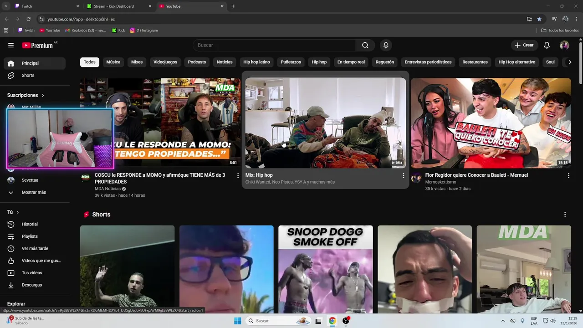Open Shorts section options menu
The image size is (583, 328).
565,215
